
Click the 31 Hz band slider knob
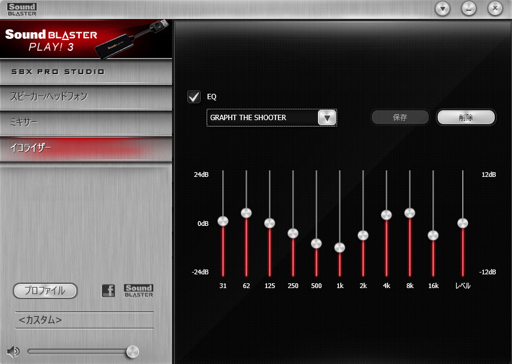pyautogui.click(x=223, y=221)
